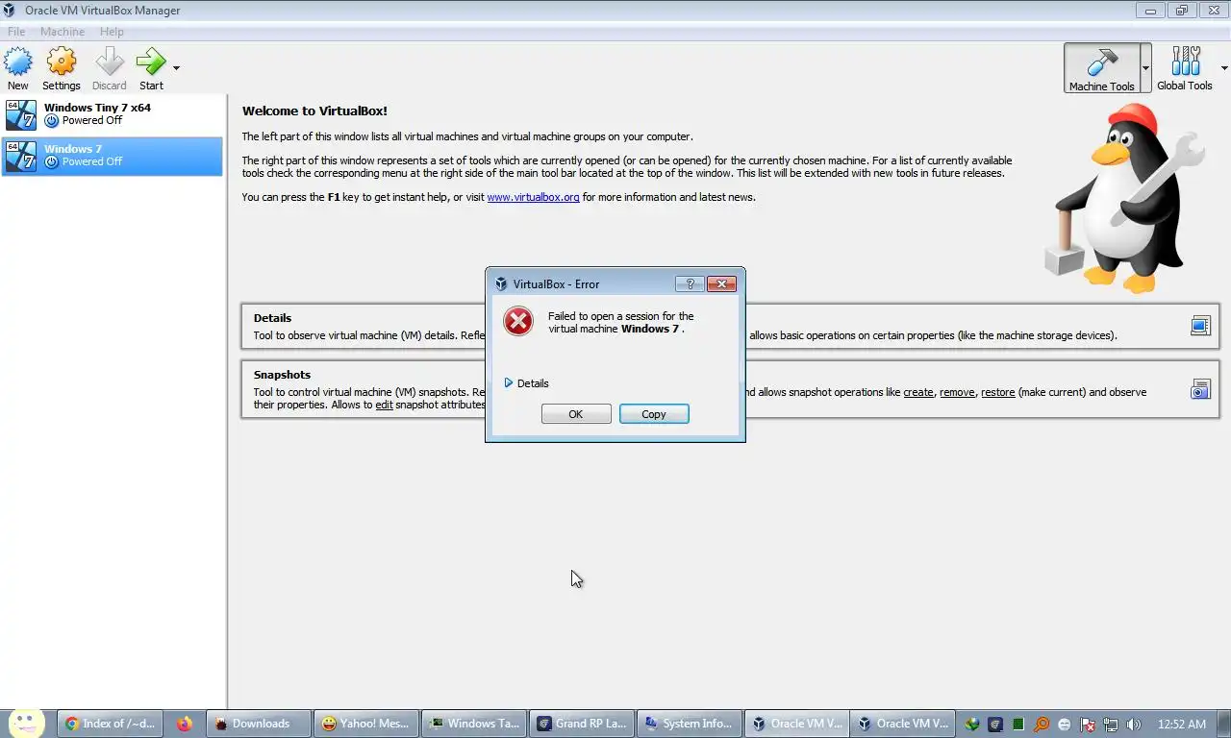Screen dimensions: 1231x738
Task: Click OK in the error dialog
Action: (x=576, y=414)
